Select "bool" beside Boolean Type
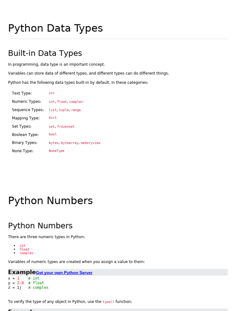233x311 pixels. point(53,134)
